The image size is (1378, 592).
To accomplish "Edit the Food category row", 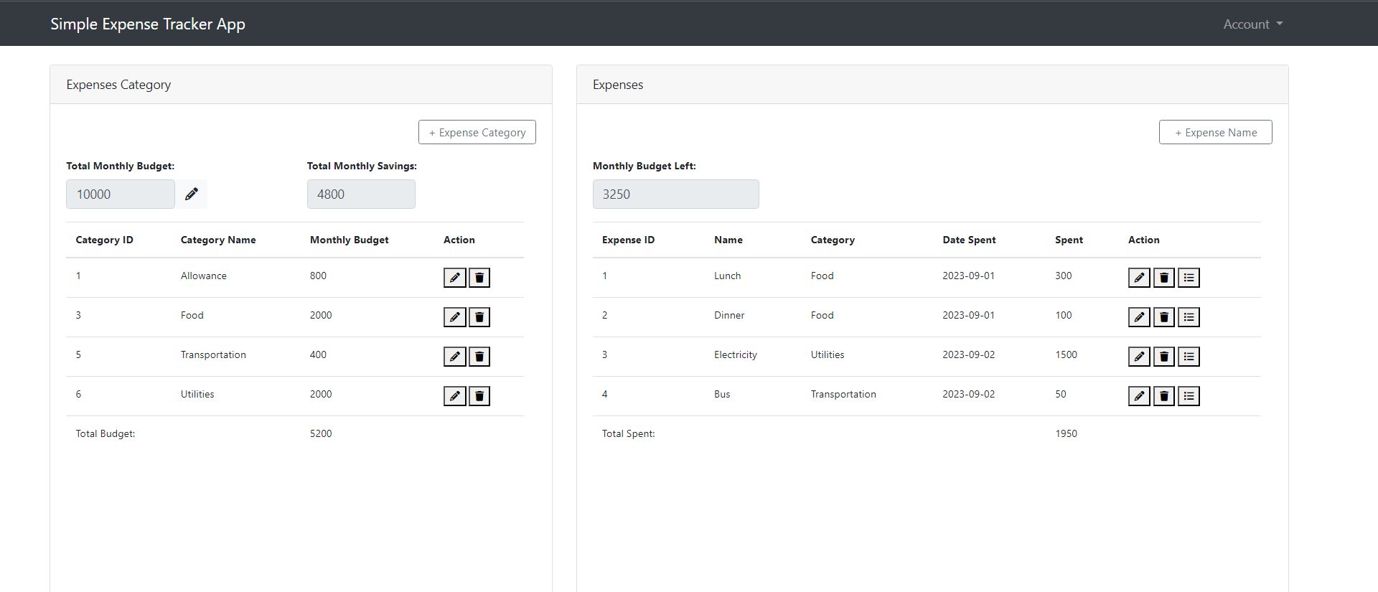I will [455, 317].
